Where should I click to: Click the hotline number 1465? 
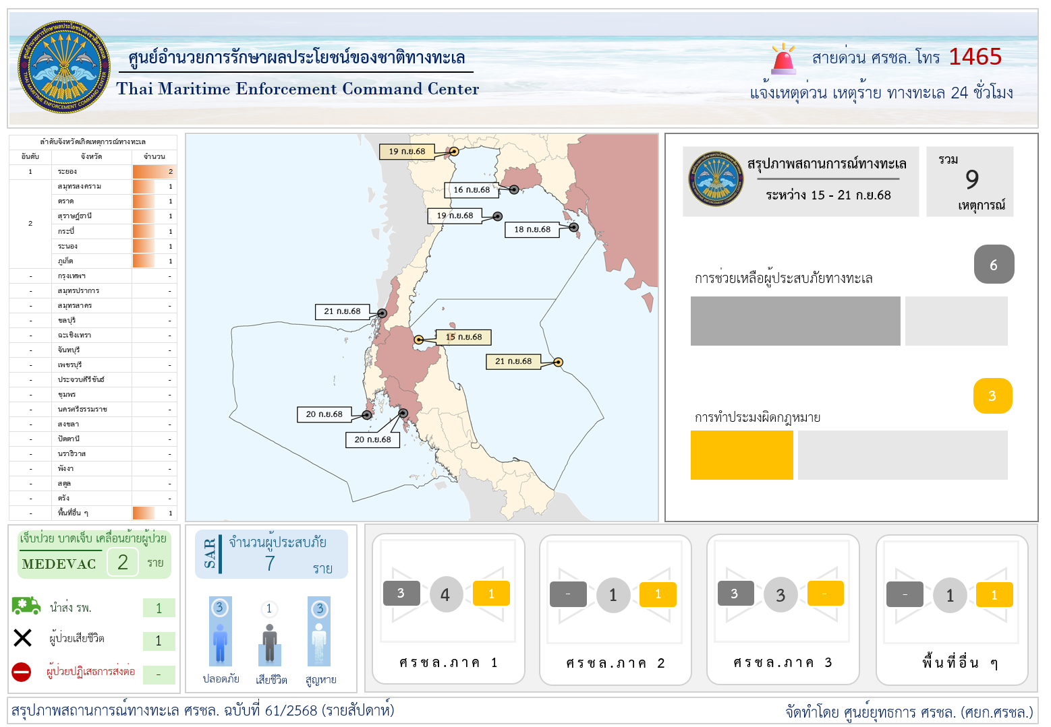coord(975,57)
